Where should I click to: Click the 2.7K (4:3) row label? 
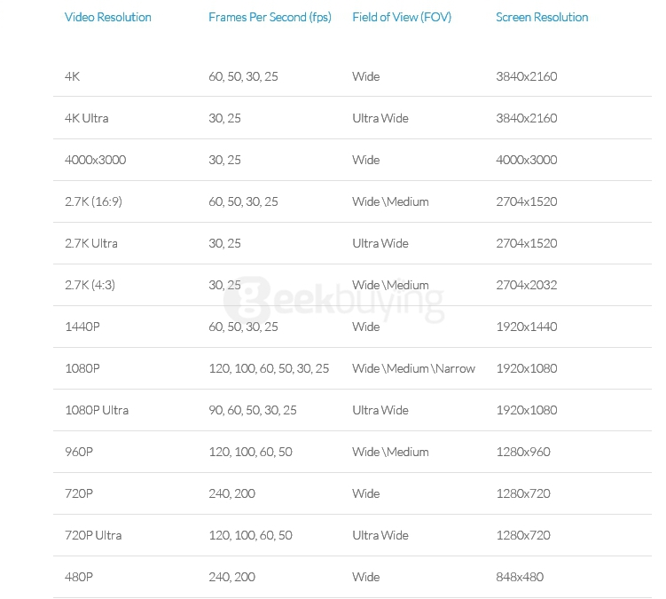[x=90, y=285]
